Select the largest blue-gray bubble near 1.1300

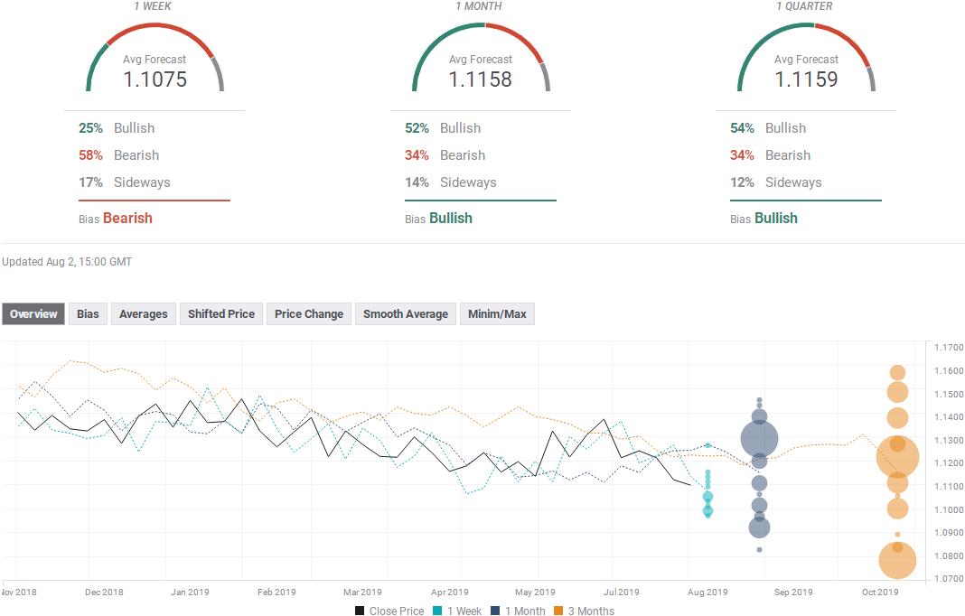coord(759,440)
